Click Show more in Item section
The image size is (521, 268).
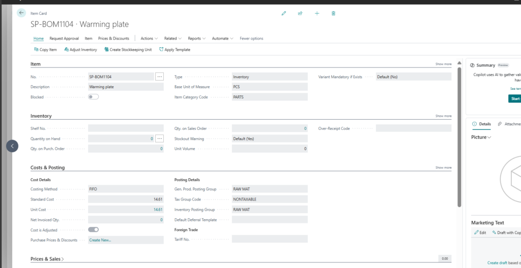[443, 64]
